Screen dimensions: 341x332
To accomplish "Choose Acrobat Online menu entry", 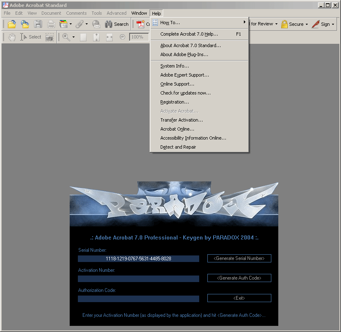I will click(x=200, y=129).
